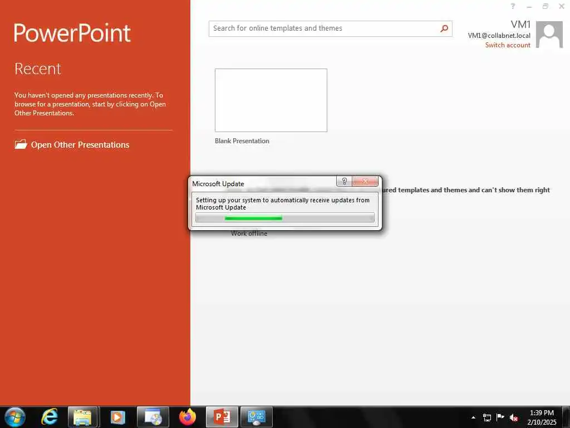
Task: Click the Blank Presentation label
Action: tap(242, 141)
